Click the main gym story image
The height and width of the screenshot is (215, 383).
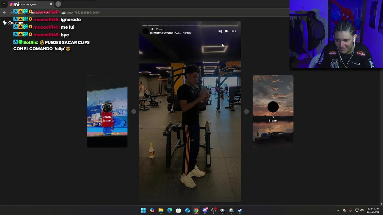coord(190,111)
